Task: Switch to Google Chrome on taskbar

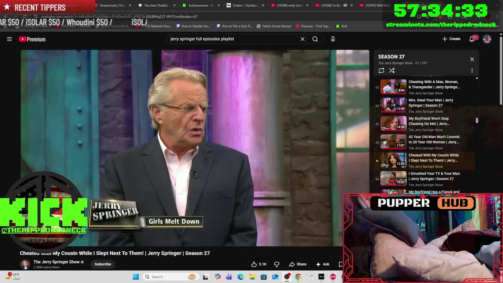Action: (298, 277)
